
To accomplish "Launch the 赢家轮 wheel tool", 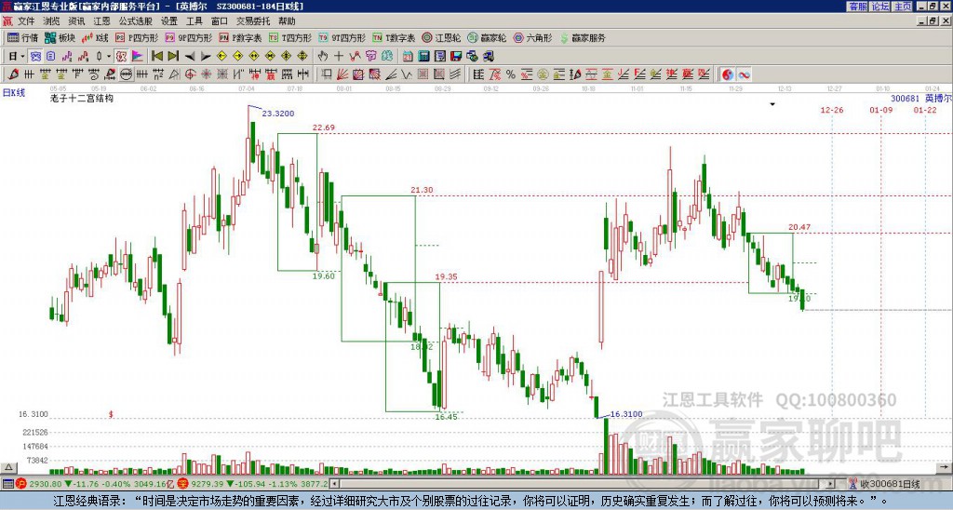I will [487, 37].
